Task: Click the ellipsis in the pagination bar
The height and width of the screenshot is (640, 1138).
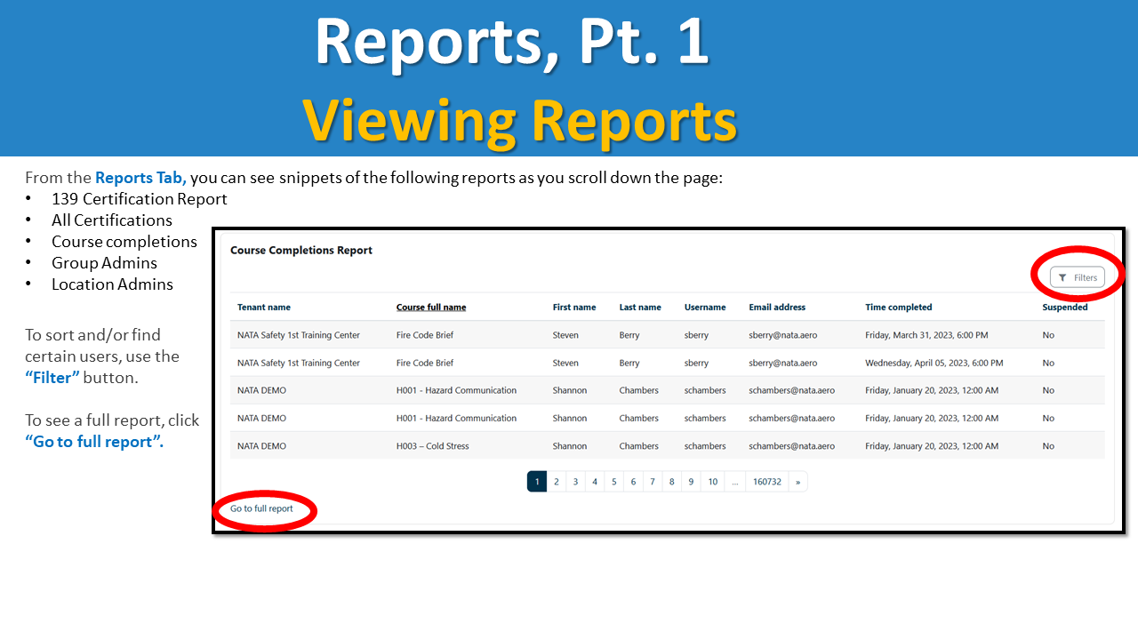Action: 735,481
